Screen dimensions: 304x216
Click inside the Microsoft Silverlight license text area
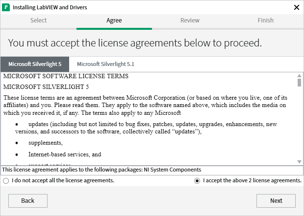[x=147, y=117]
